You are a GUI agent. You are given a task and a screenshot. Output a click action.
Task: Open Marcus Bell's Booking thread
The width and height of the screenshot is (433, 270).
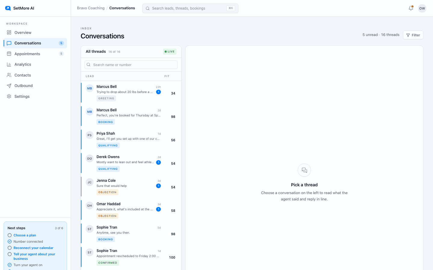131,116
